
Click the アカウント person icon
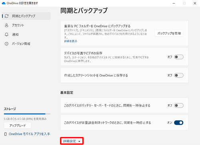pos(6,25)
